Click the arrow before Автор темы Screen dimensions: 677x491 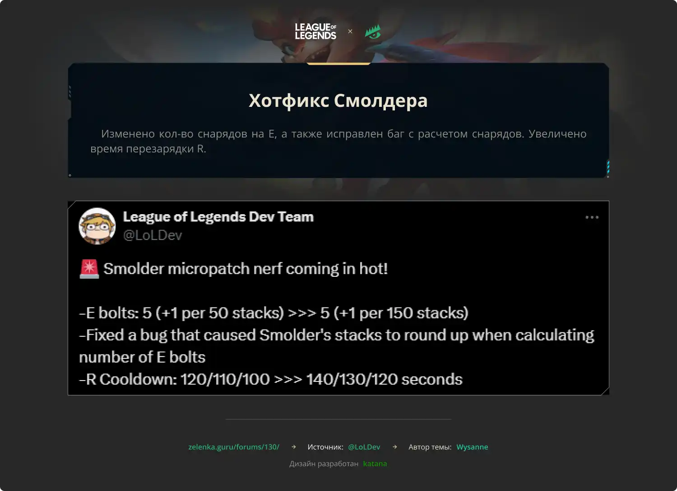[x=395, y=447]
